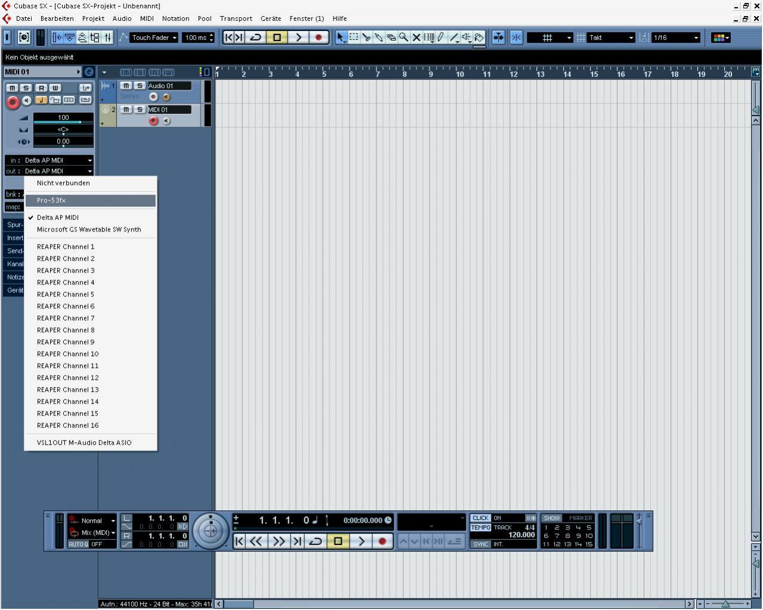
Task: Rewind in the transport panel
Action: (x=256, y=541)
